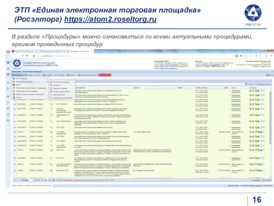Open the sidebar history clock icon
This screenshot has width=274, height=206.
[8, 115]
